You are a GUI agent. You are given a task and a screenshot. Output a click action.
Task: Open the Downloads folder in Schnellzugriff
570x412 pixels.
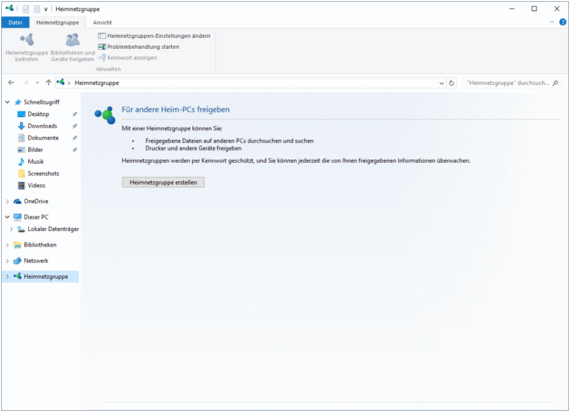pos(42,126)
